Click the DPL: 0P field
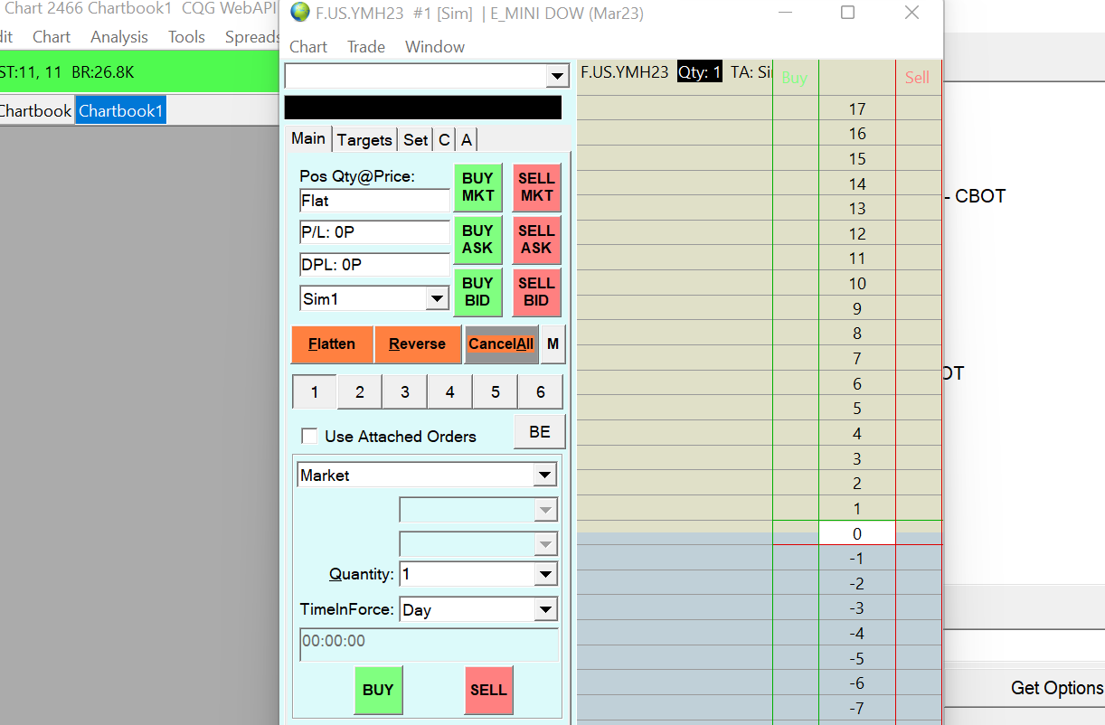This screenshot has width=1105, height=725. 374,265
